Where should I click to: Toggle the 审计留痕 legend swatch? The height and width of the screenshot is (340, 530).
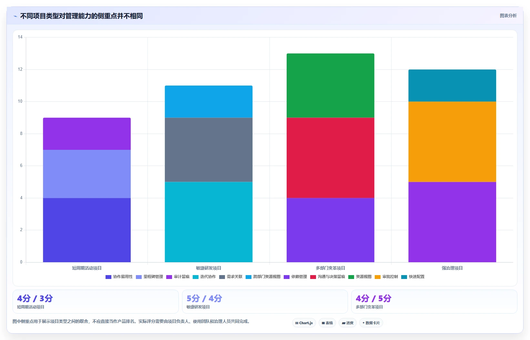pyautogui.click(x=169, y=277)
